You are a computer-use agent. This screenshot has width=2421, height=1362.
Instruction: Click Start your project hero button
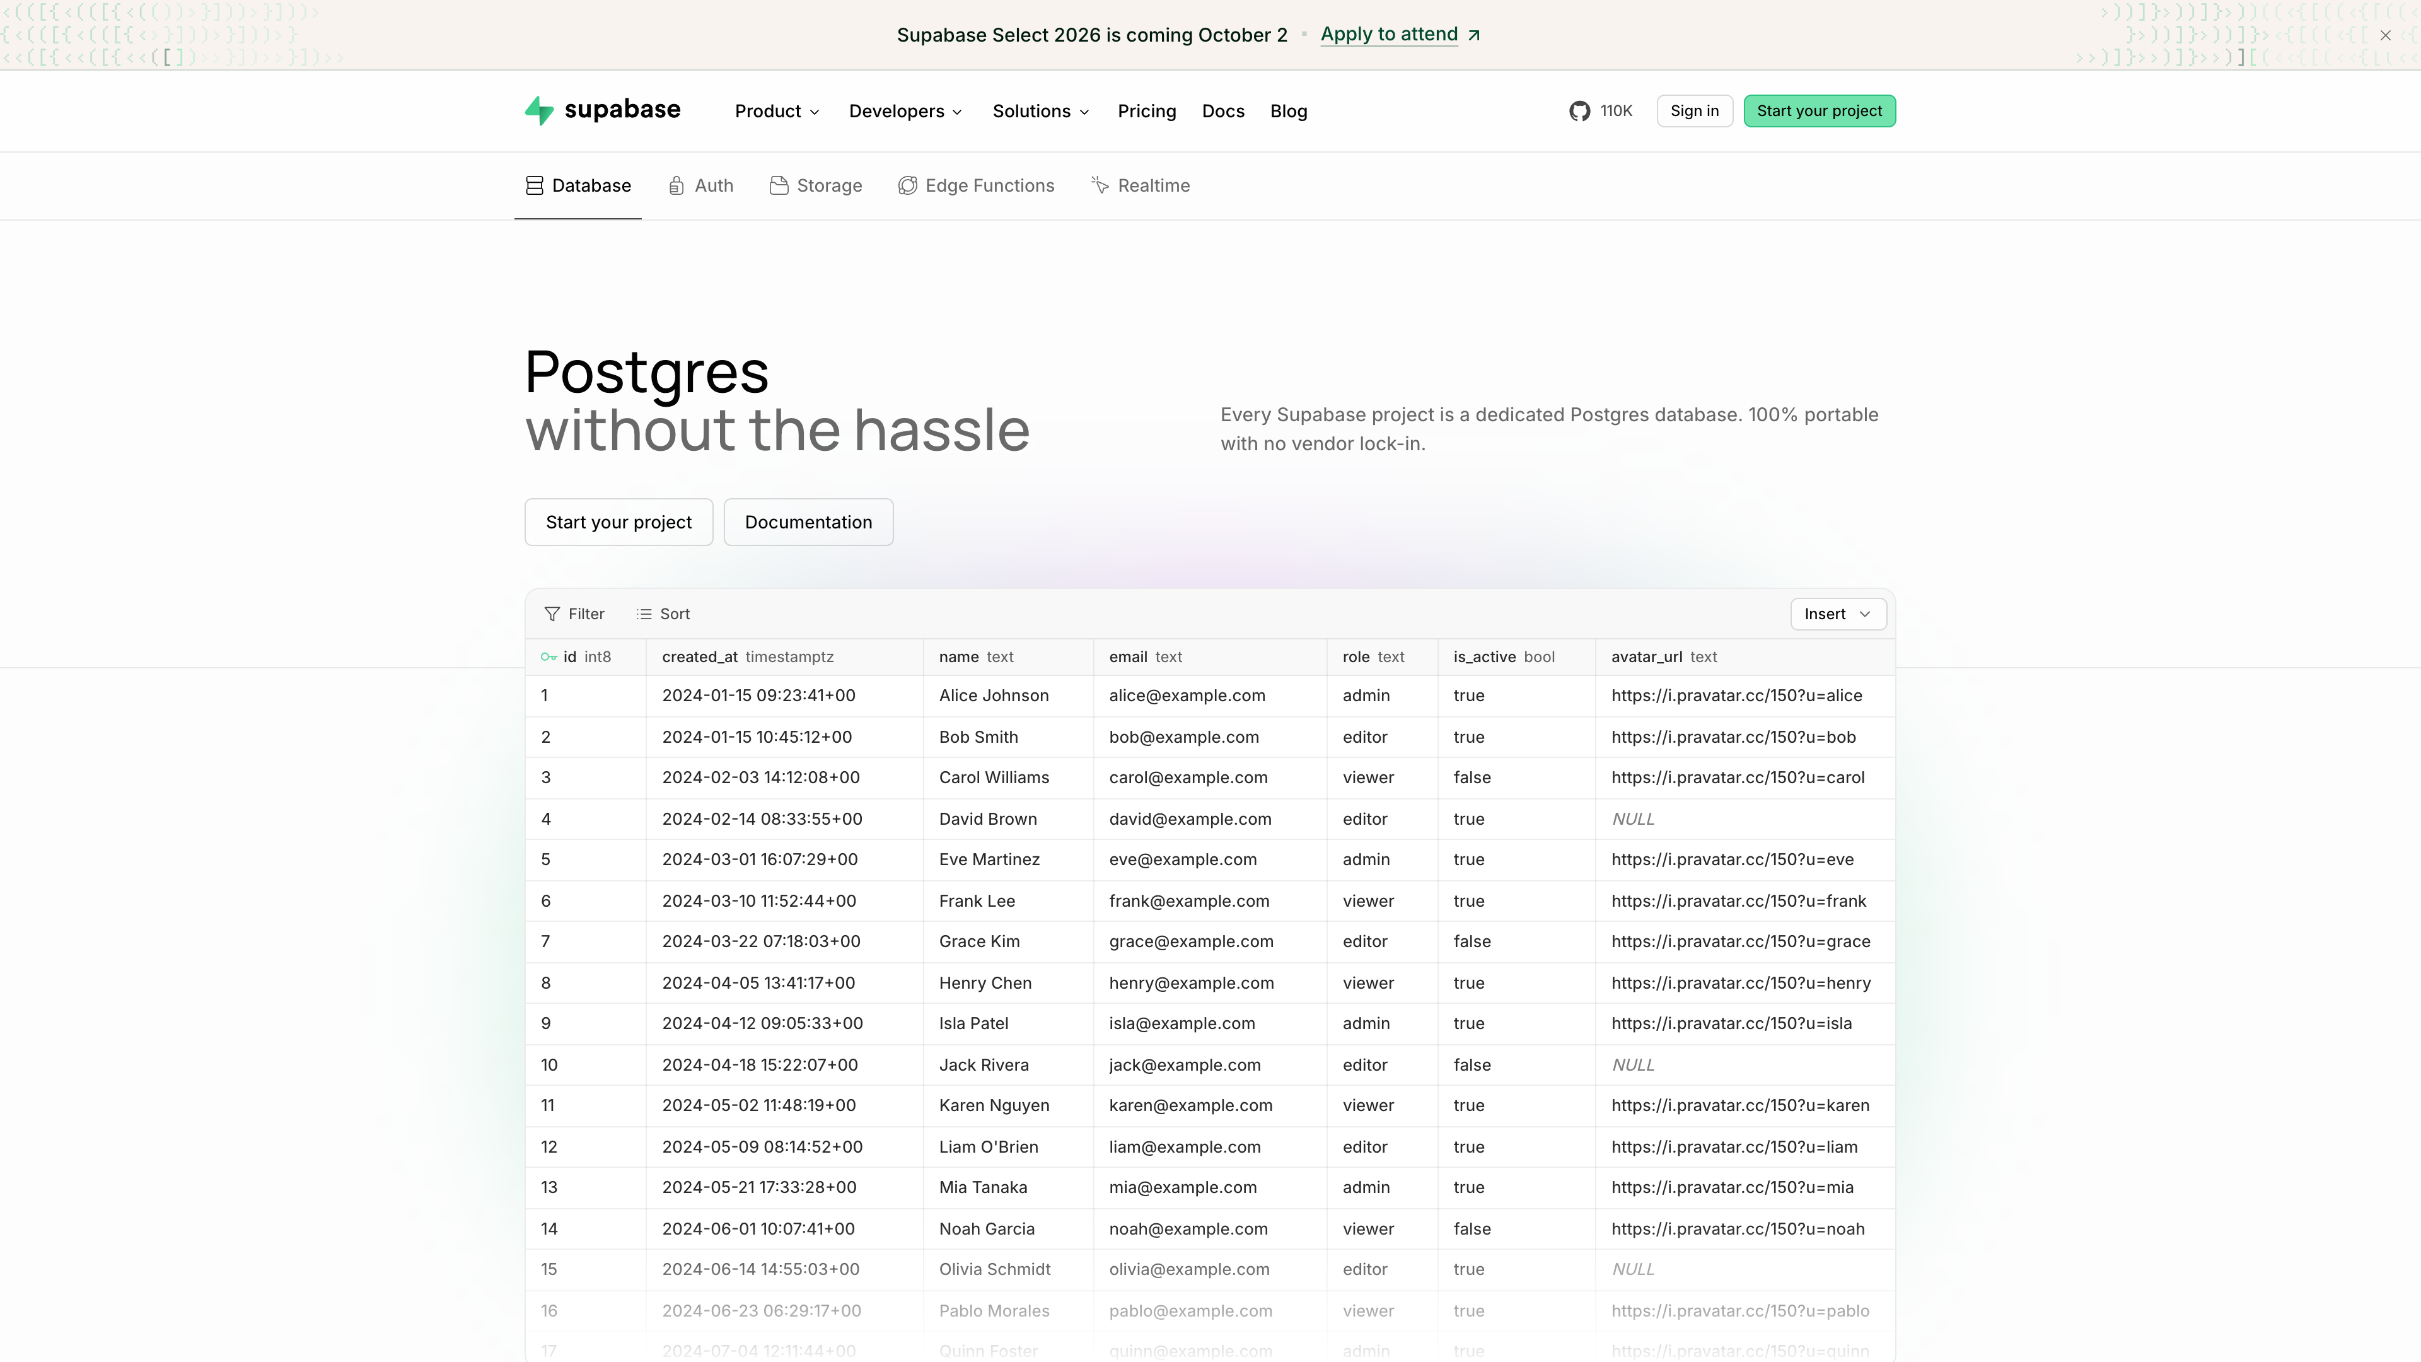click(x=618, y=521)
